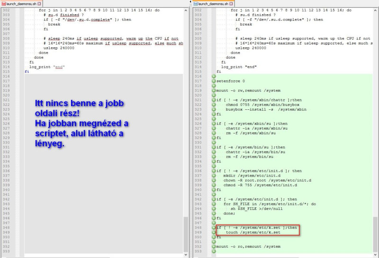The width and height of the screenshot is (379, 258).
Task: Click the '# sleep 240ms if usleep supported' comment in right pane
Action: coord(303,39)
